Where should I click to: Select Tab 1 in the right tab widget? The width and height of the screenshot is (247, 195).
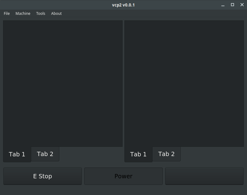[x=138, y=154]
